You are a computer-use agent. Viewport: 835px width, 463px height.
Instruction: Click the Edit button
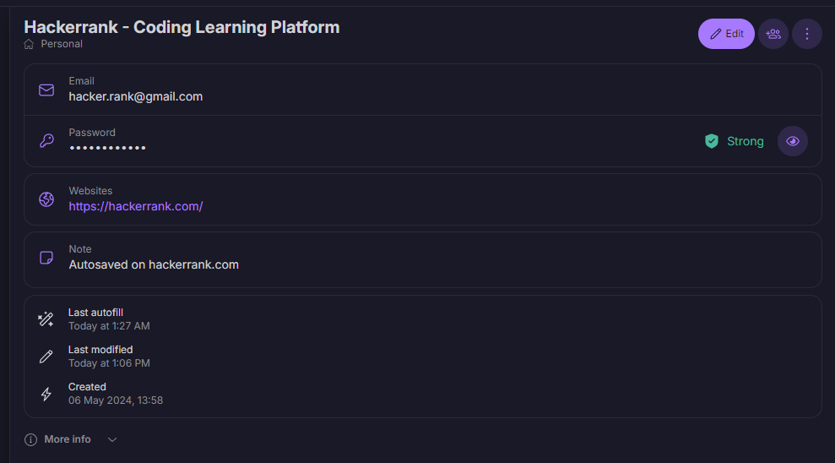726,34
